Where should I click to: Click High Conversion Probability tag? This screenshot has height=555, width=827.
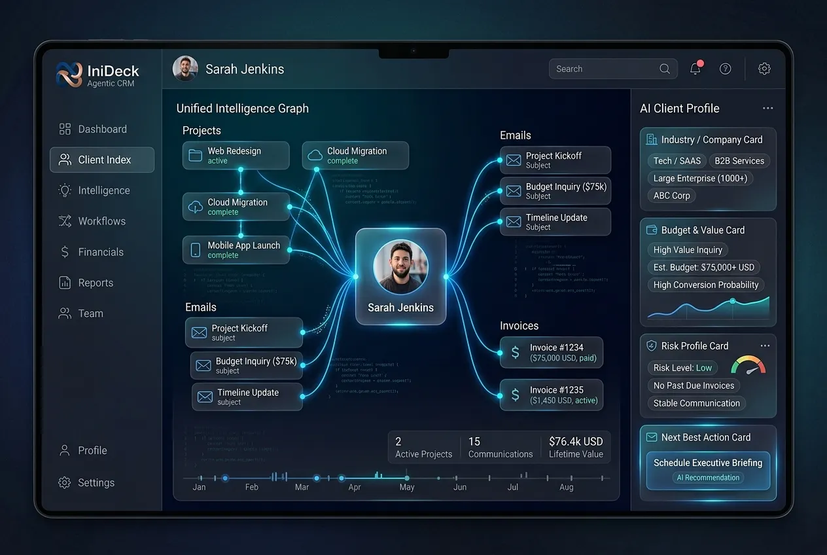click(x=706, y=285)
